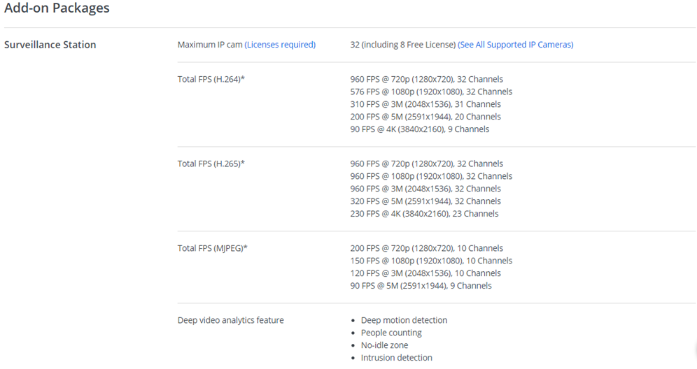Click the "310 FPS @ 3M" spec line

[x=426, y=104]
